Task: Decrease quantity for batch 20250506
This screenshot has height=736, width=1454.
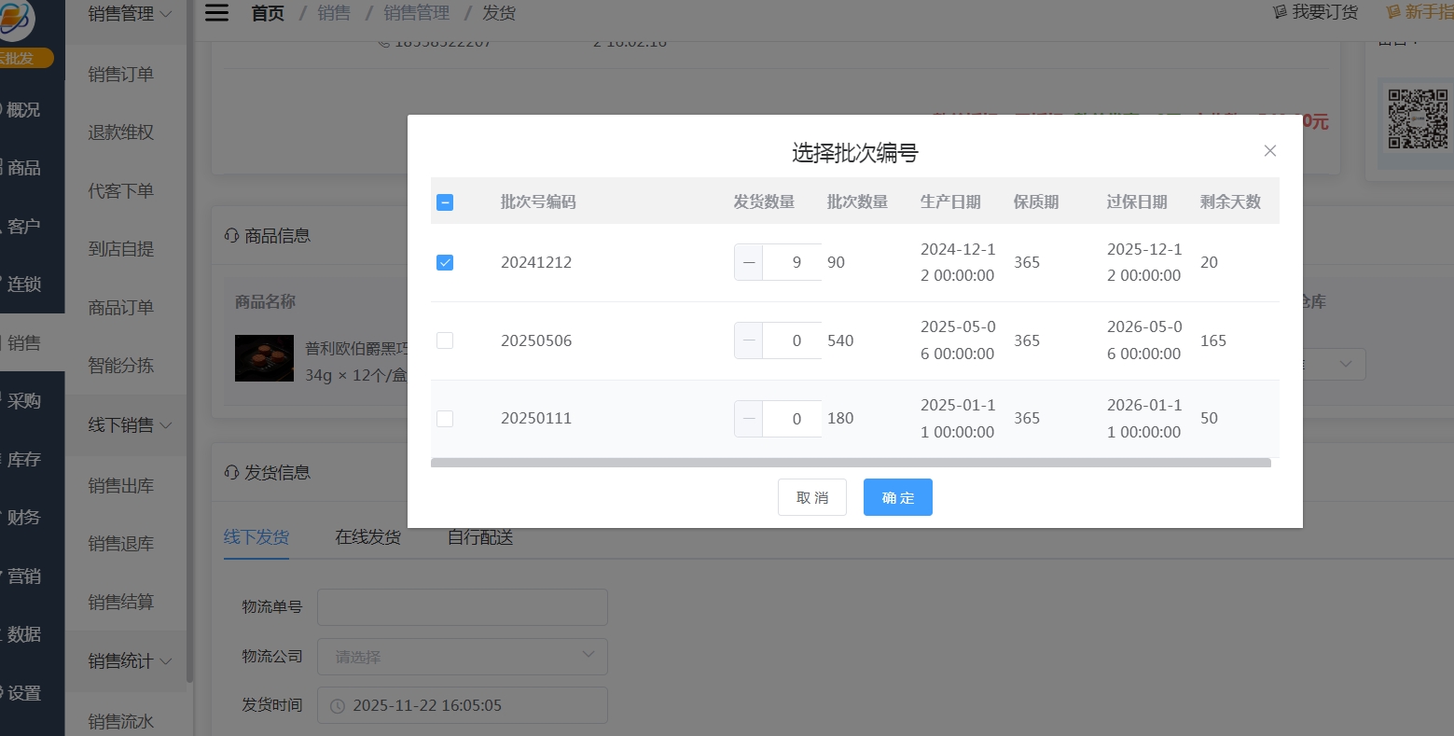Action: (749, 340)
